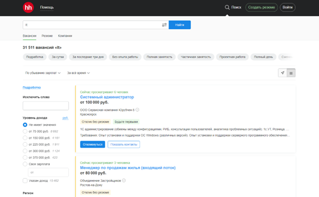Switch to the Резюме tab

(47, 36)
